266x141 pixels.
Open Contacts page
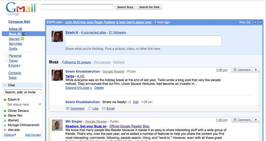[15, 73]
